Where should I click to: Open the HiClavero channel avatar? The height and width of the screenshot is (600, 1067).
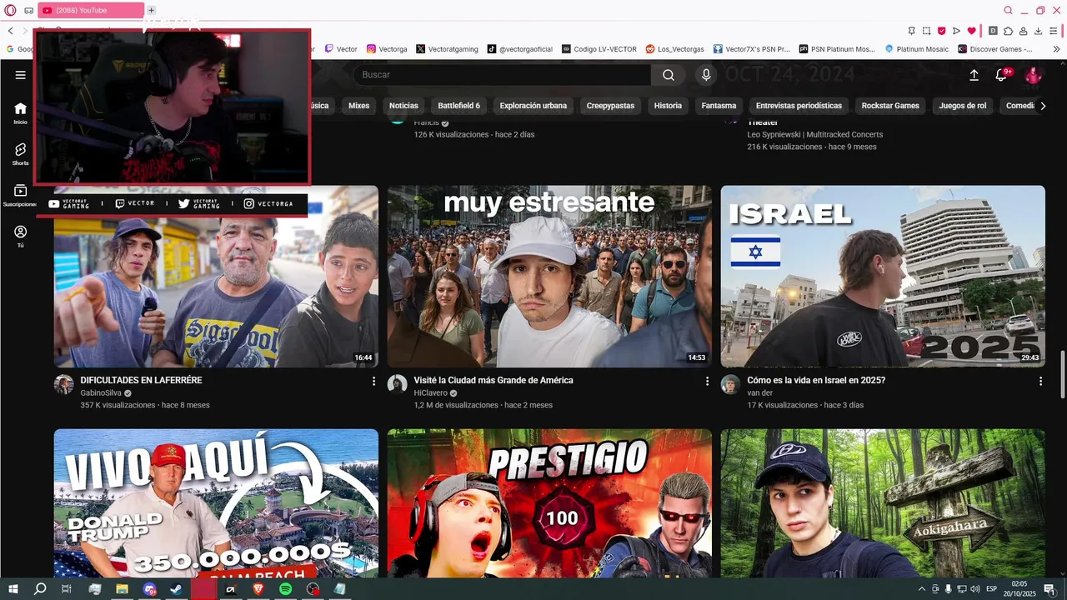[x=398, y=384]
